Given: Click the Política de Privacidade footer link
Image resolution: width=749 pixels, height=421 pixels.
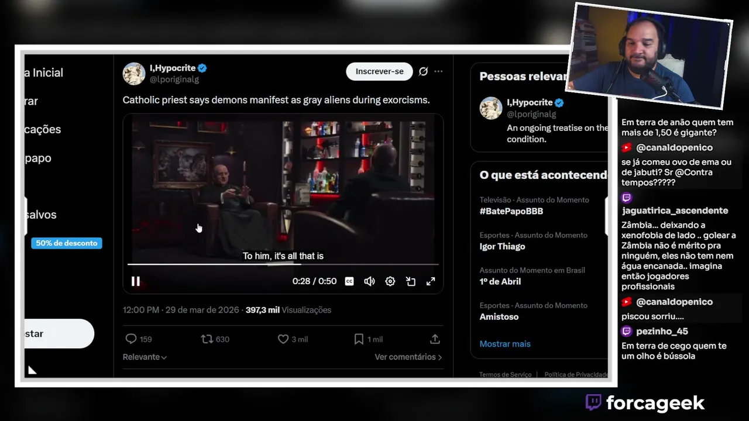Looking at the screenshot, I should (576, 374).
